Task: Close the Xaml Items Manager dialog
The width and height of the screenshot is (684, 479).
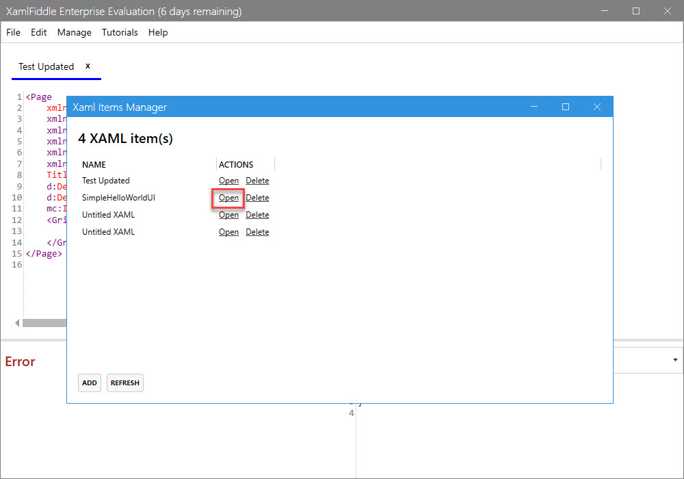Action: pos(597,107)
